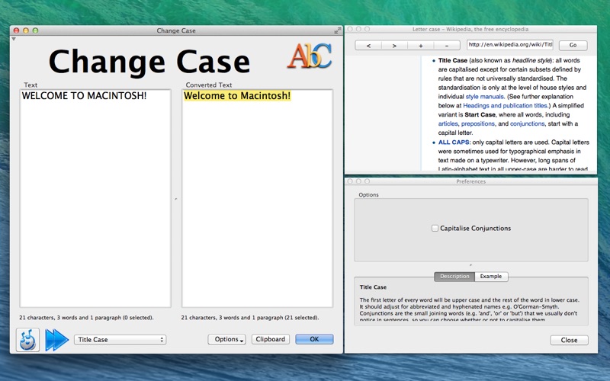The height and width of the screenshot is (381, 610).
Task: Click the Wikipedia URL address field
Action: (x=510, y=45)
